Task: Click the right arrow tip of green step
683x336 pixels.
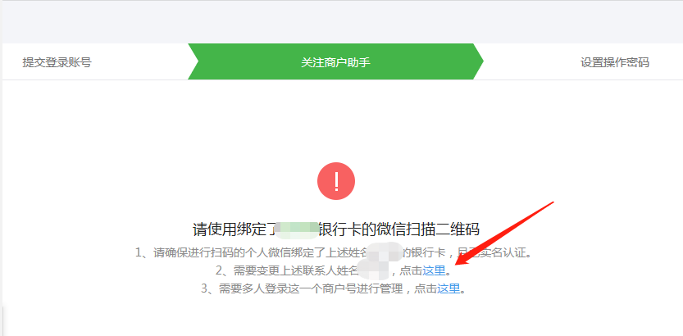Action: (478, 61)
